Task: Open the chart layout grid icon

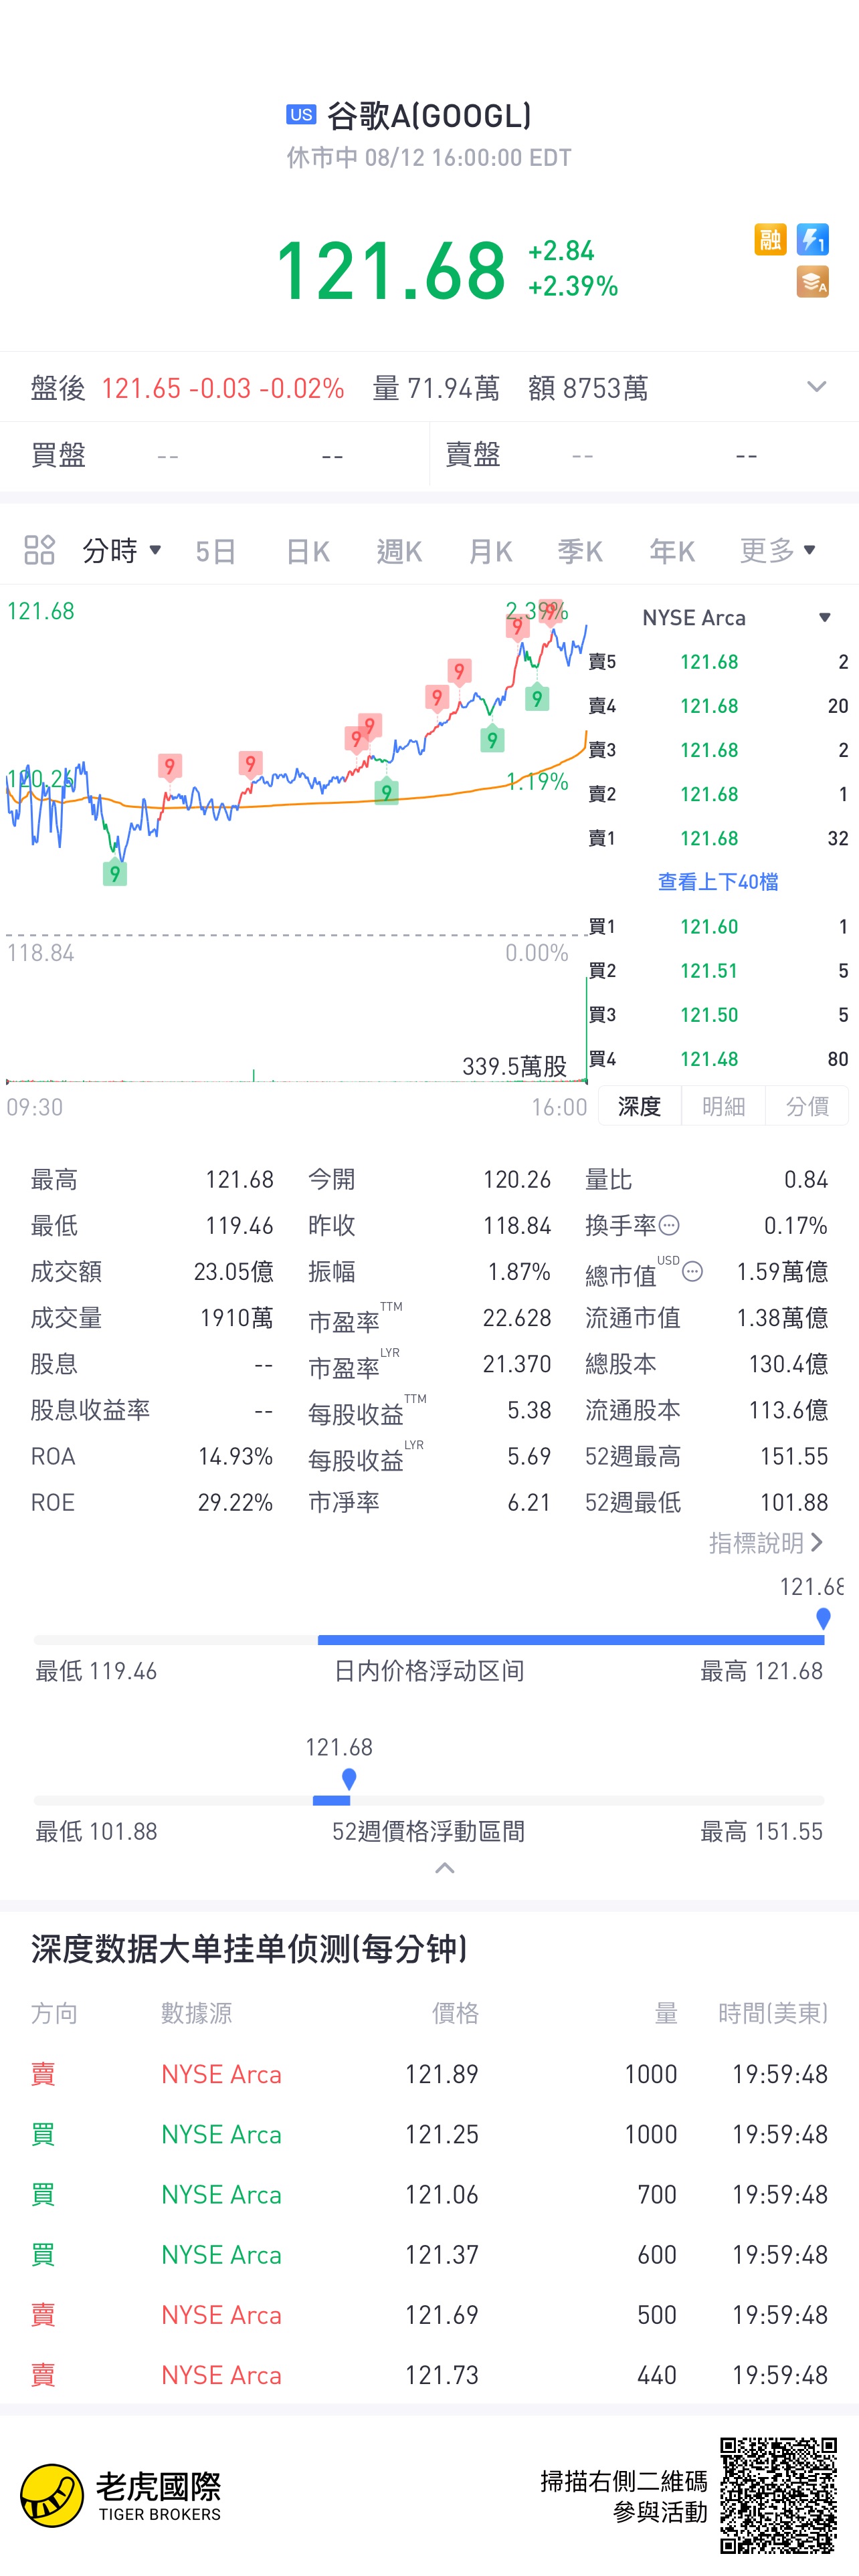Action: tap(39, 550)
